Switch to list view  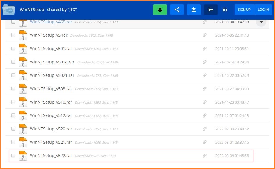(x=211, y=10)
